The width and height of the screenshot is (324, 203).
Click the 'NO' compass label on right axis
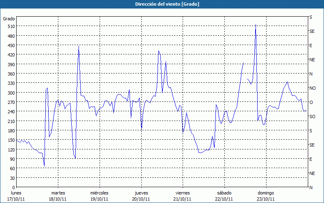312,88
